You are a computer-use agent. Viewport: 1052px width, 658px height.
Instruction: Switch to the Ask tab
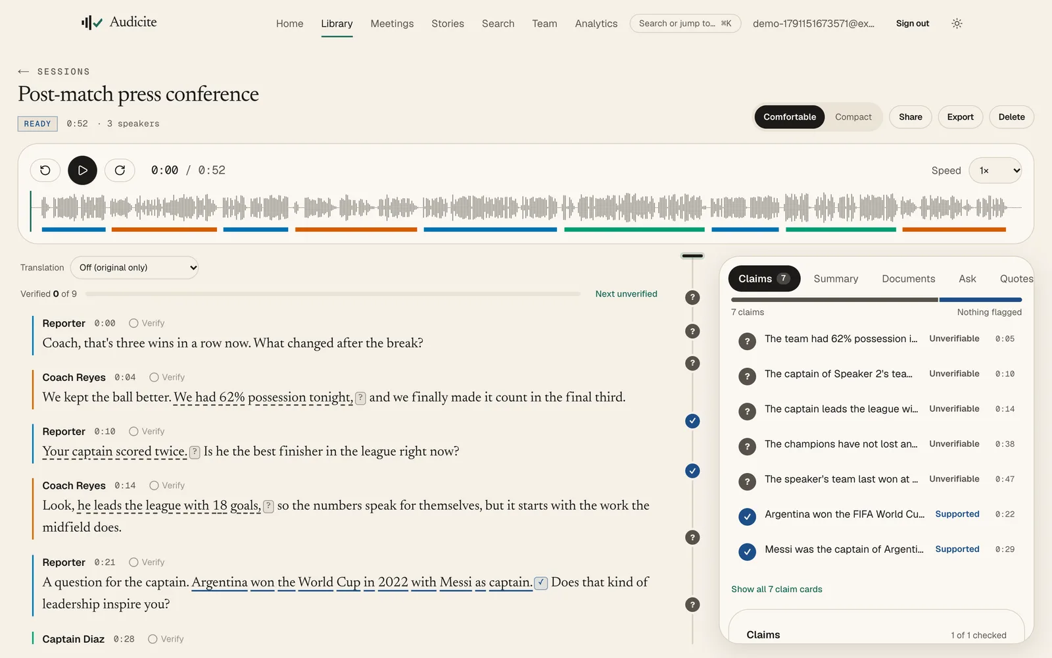[x=967, y=278]
